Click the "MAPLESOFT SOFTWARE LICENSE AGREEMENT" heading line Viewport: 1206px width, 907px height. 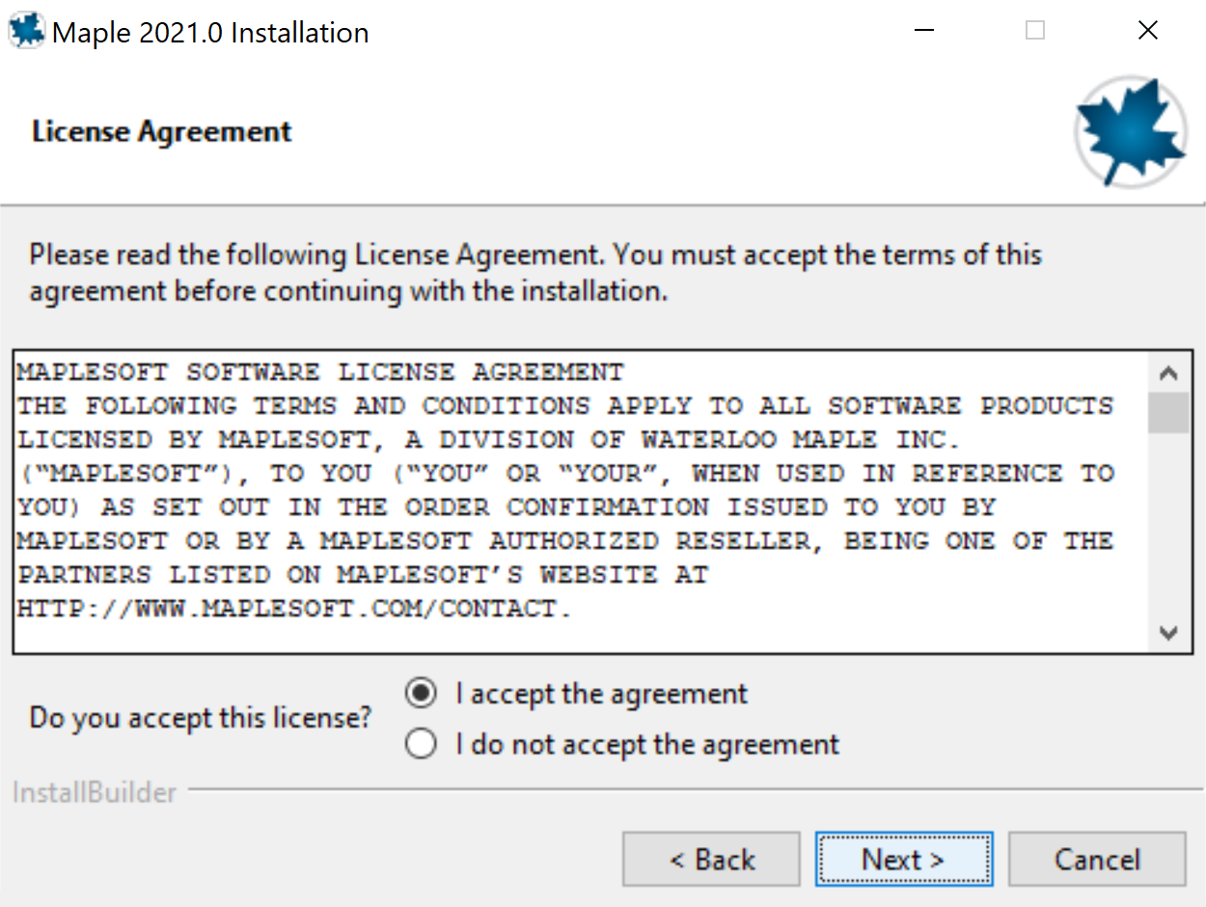tap(320, 372)
